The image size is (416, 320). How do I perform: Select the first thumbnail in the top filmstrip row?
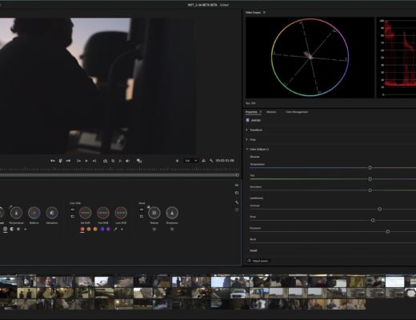(x=8, y=282)
